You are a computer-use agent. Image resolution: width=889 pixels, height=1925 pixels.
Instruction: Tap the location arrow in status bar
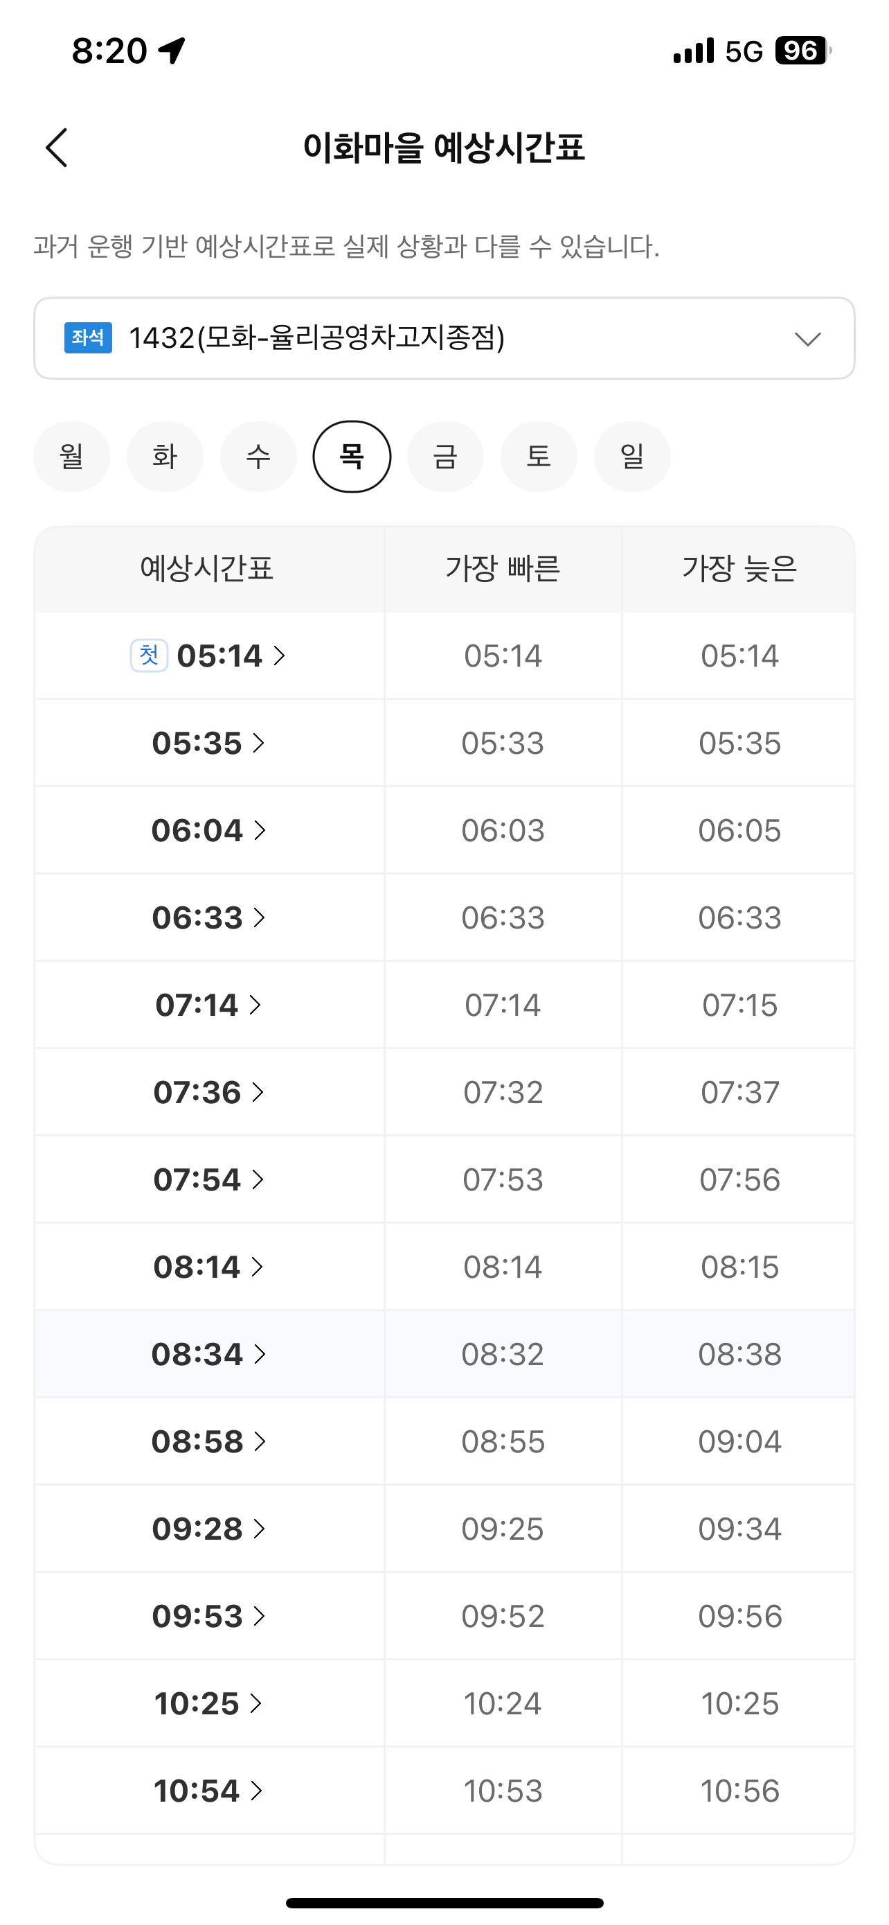pos(172,51)
